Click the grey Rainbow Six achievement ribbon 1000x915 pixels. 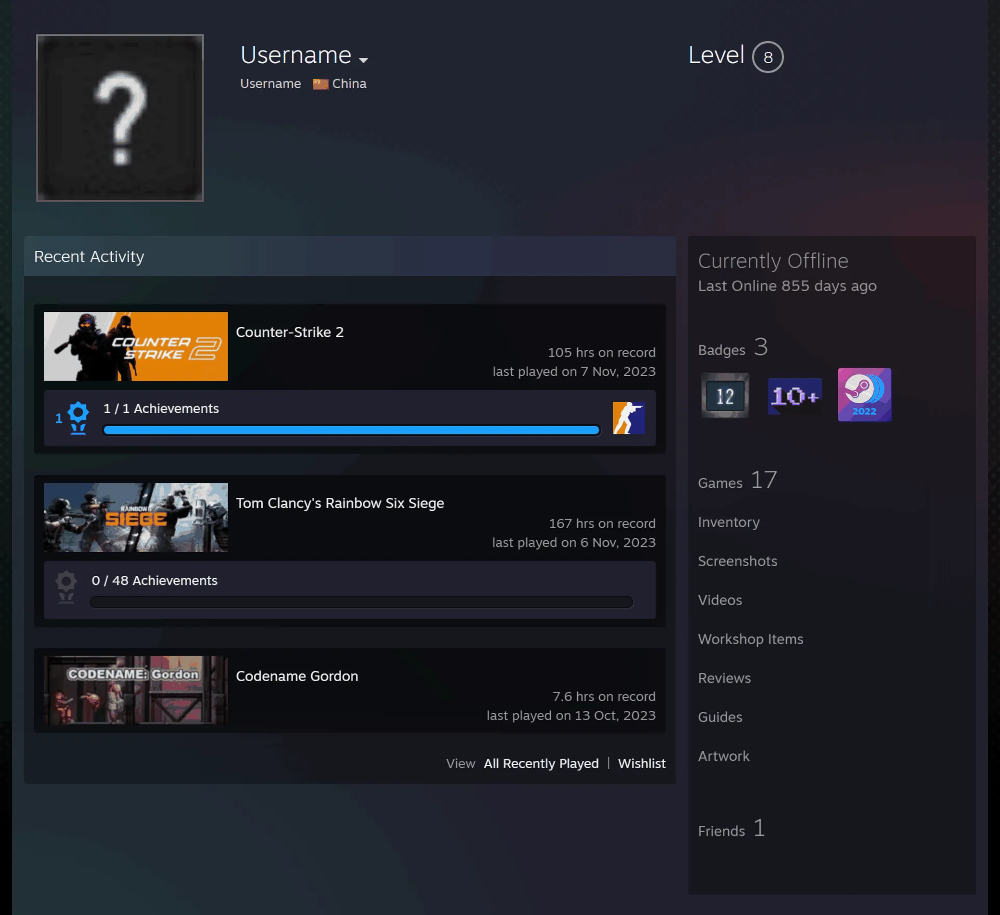tap(66, 587)
